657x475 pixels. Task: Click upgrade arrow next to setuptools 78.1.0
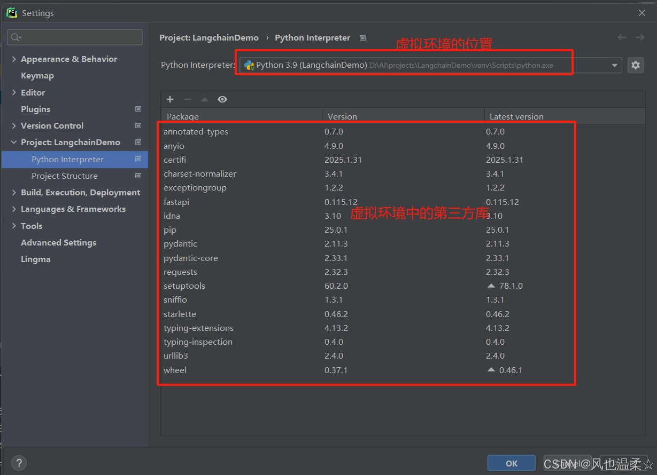(491, 286)
